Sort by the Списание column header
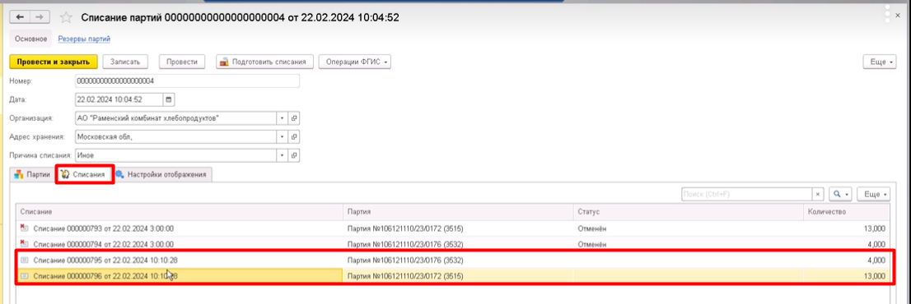Viewport: 911px width, 304px height. pyautogui.click(x=180, y=212)
